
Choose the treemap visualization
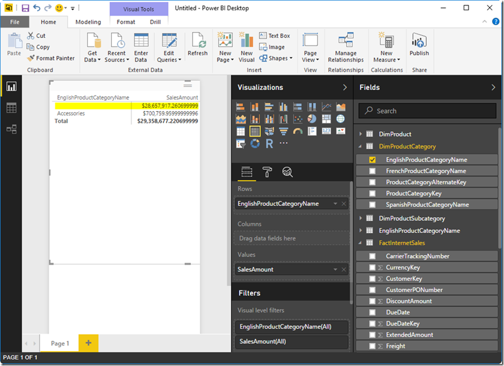pyautogui.click(x=326, y=119)
